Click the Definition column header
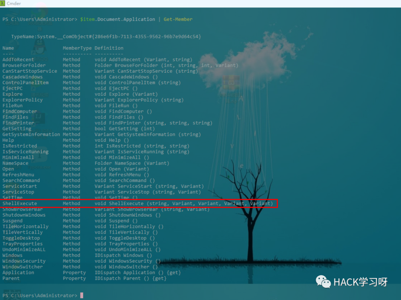Screen dimensions: 401x300 point(109,48)
